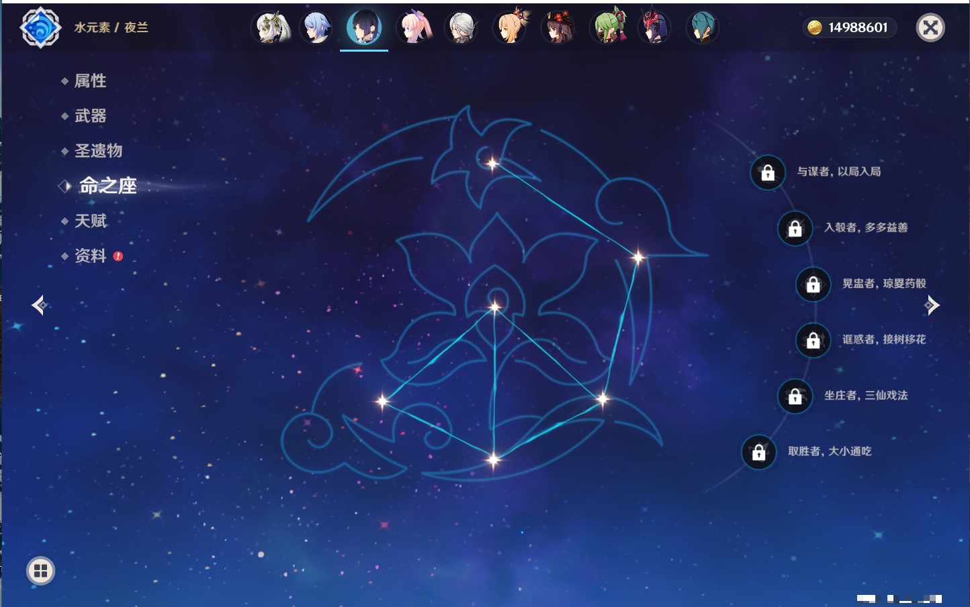The image size is (970, 607).
Task: Click the topmost star in the constellation
Action: click(x=492, y=163)
